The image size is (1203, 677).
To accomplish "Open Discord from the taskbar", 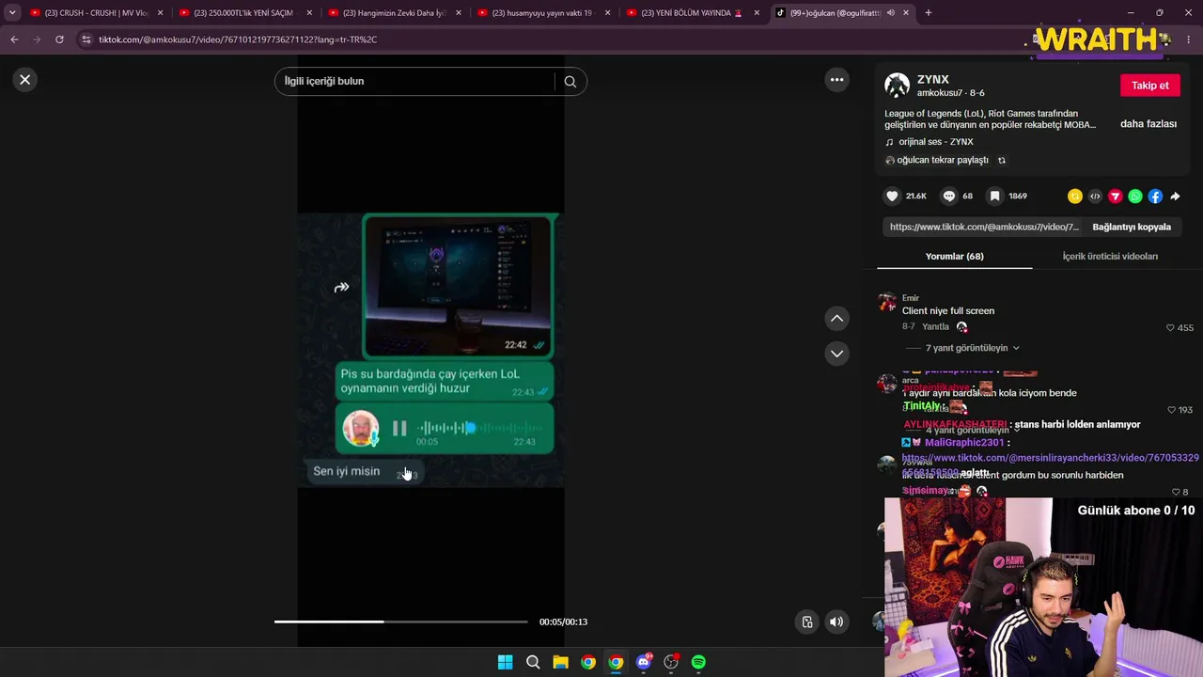I will point(644,662).
